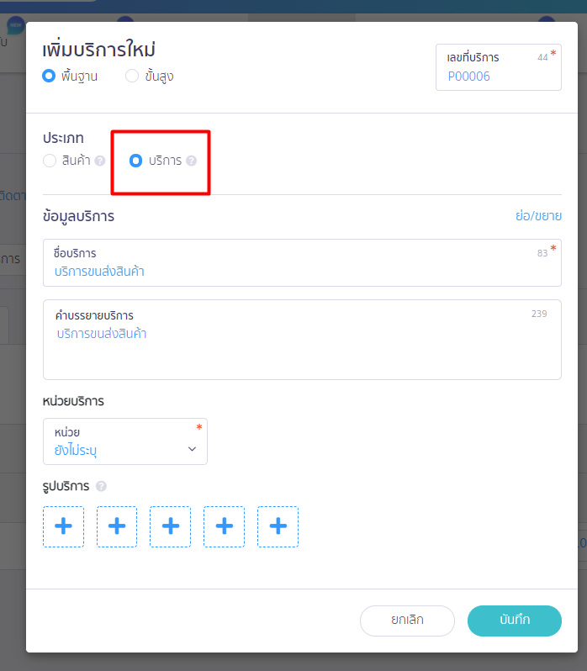Click the help icon next to บริการ radio
The image size is (587, 671).
tap(191, 161)
